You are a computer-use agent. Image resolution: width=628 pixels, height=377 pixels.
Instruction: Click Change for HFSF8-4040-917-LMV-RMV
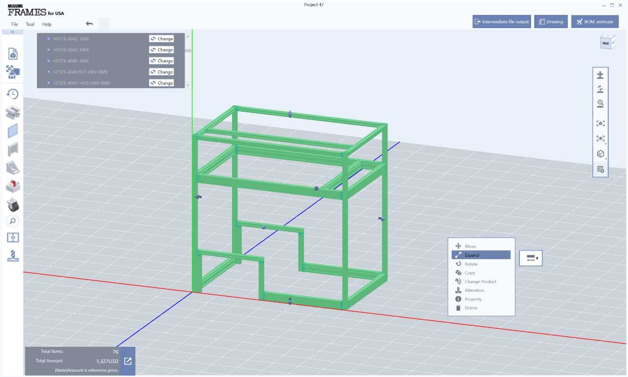(x=161, y=72)
